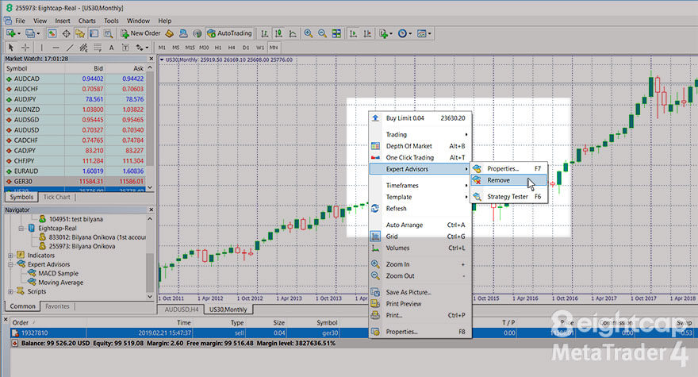Tile chart windows with the grid icon
698x377 pixels.
336,33
